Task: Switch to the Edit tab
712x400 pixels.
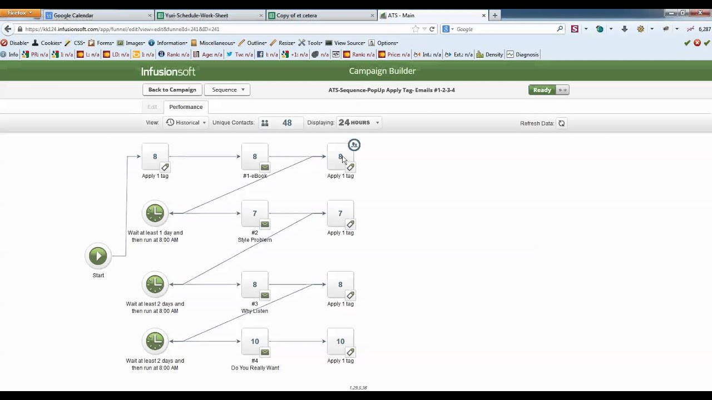Action: [152, 107]
